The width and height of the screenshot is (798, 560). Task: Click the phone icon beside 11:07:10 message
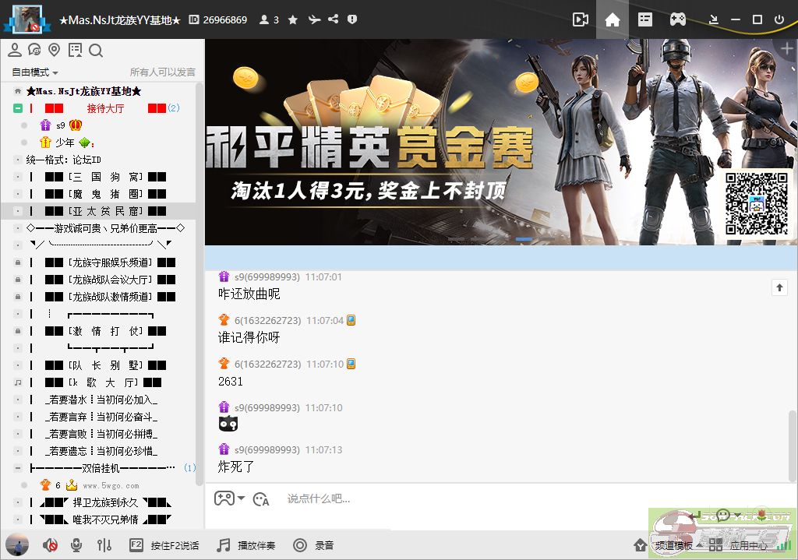(351, 364)
